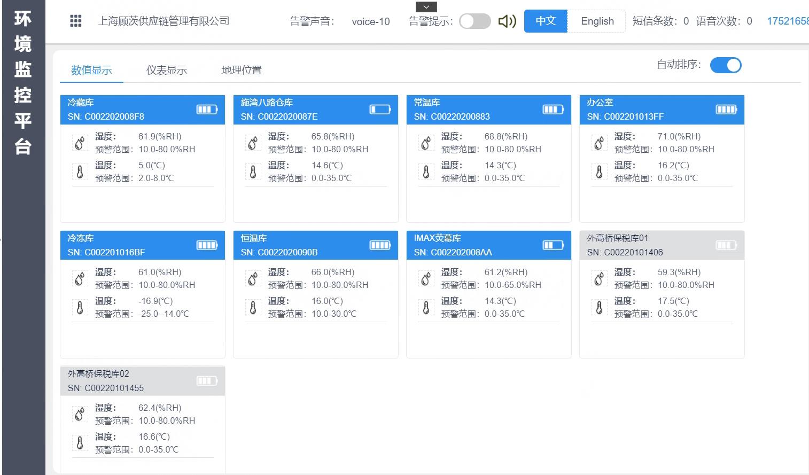809x475 pixels.
Task: Open the voice-10 alarm sound selector
Action: click(x=370, y=21)
